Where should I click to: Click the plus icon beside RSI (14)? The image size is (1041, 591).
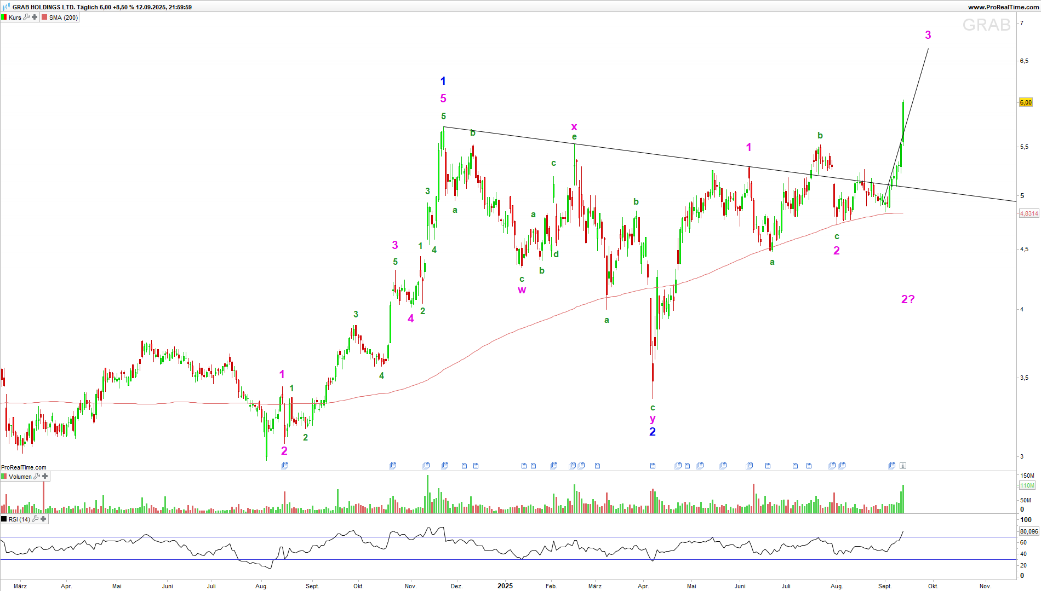click(x=43, y=519)
